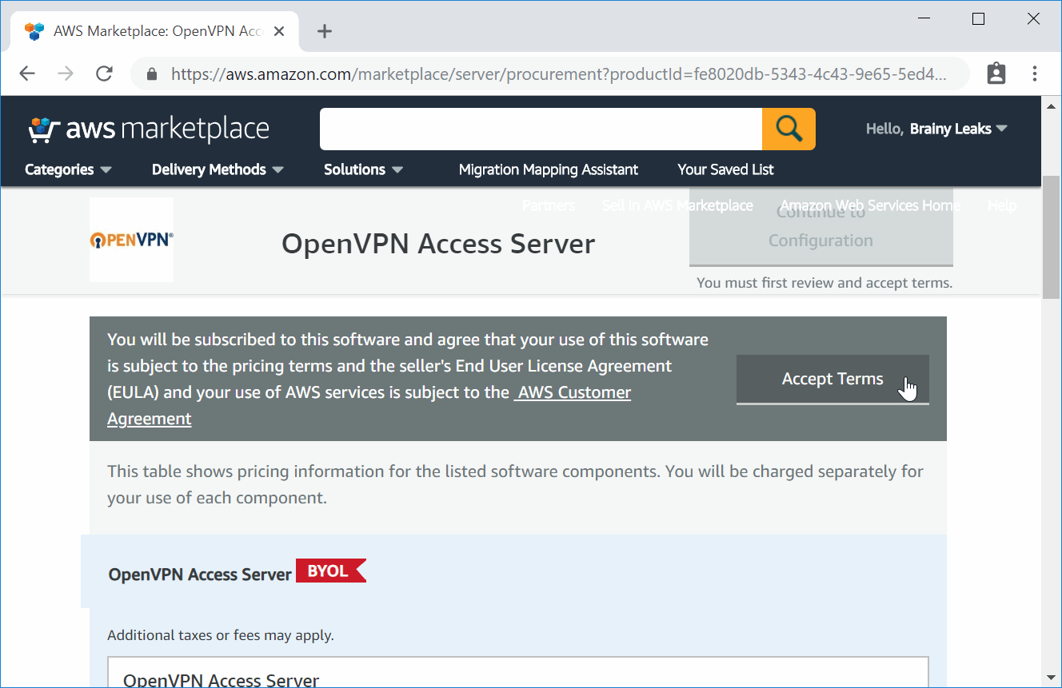Open the AWS Customer Agreement link
1062x688 pixels.
pyautogui.click(x=573, y=392)
